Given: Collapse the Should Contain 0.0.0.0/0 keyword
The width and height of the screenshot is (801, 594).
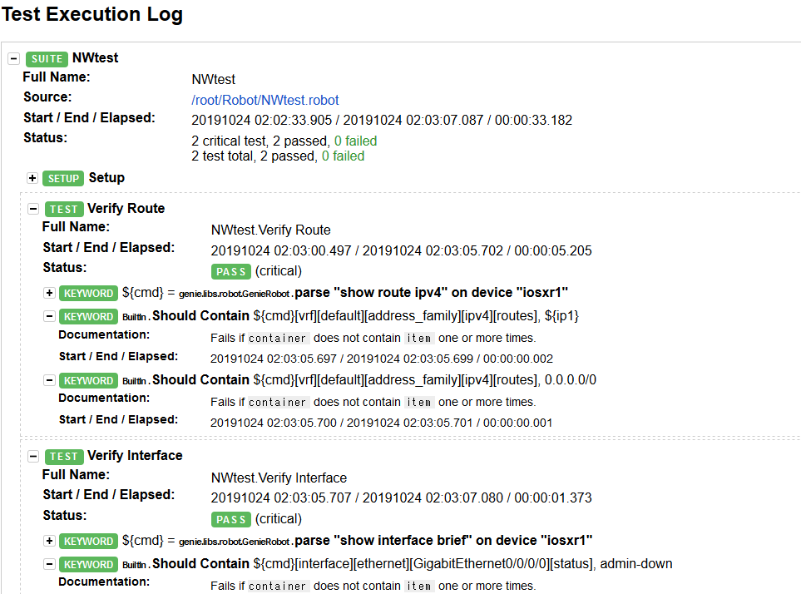Looking at the screenshot, I should [49, 380].
